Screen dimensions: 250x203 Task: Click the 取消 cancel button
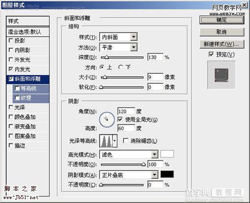[222, 32]
